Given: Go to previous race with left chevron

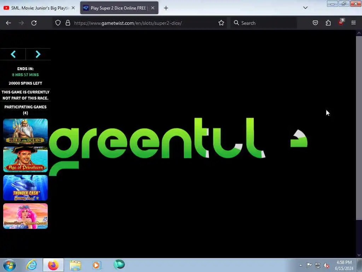Looking at the screenshot, I should tap(13, 54).
